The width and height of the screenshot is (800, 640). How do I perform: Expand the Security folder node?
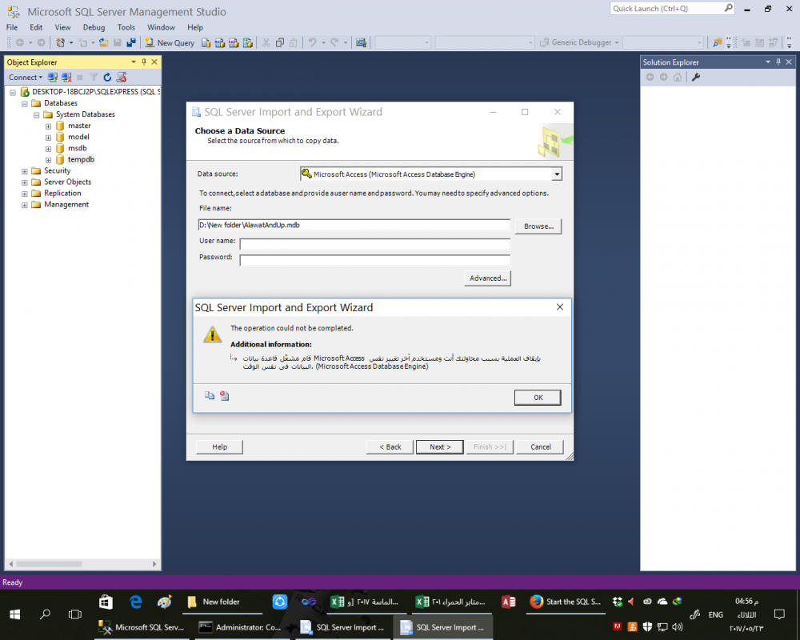25,171
